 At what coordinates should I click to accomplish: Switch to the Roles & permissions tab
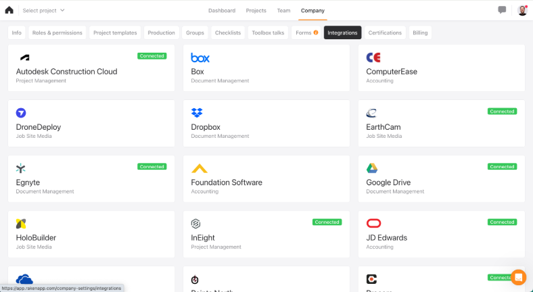(x=57, y=32)
